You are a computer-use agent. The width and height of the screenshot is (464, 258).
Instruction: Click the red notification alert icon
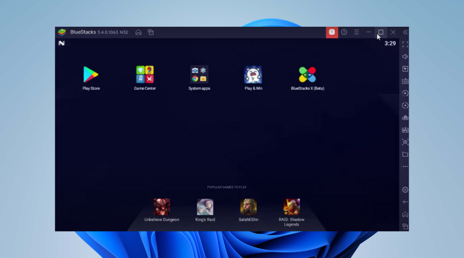click(332, 33)
